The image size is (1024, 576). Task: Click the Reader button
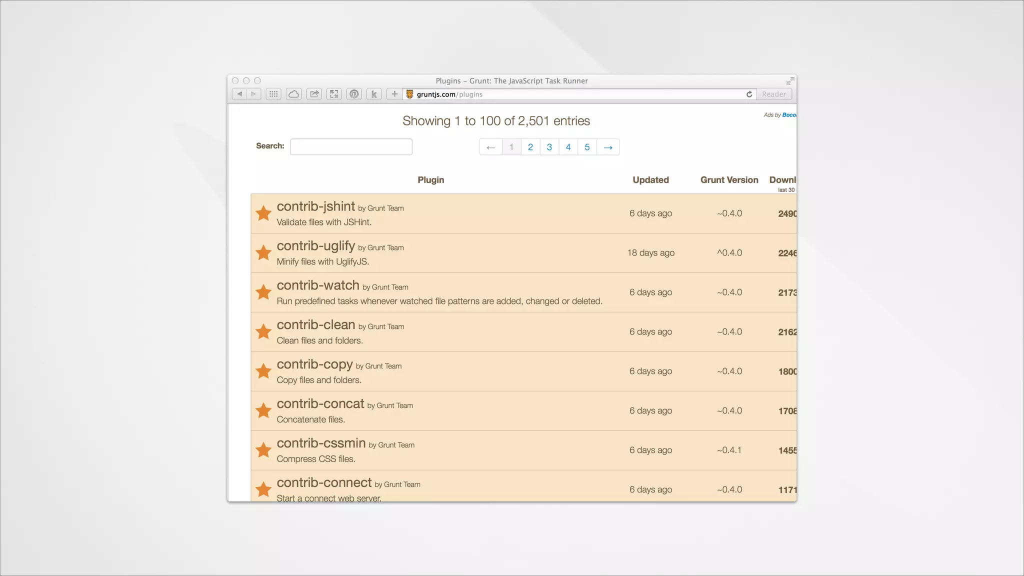774,94
